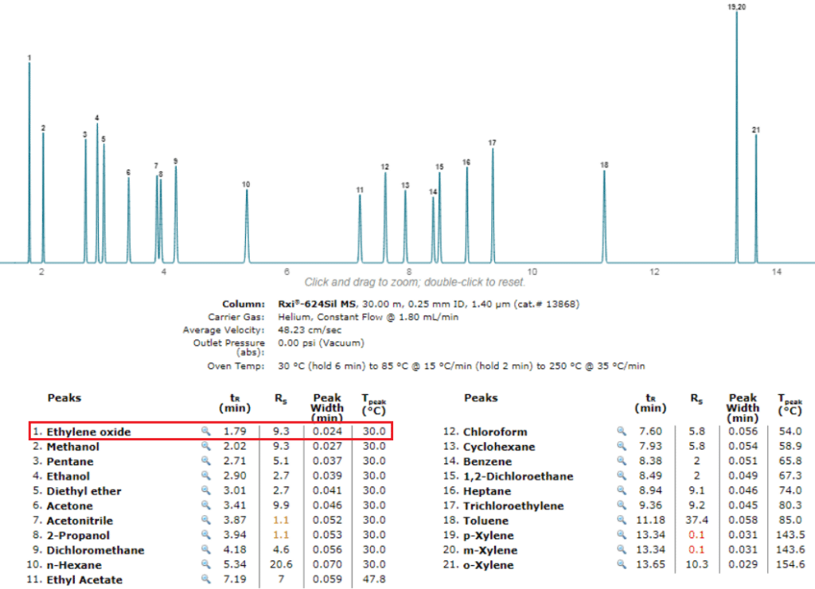Click chromatogram peak labeled 17
The height and width of the screenshot is (589, 815).
pos(493,203)
